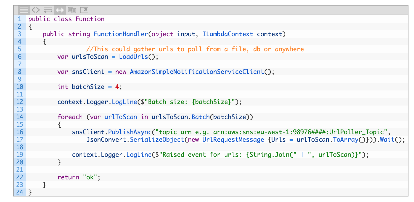Click line number 14 in the gutter
The image size is (414, 202).
pos(20,117)
